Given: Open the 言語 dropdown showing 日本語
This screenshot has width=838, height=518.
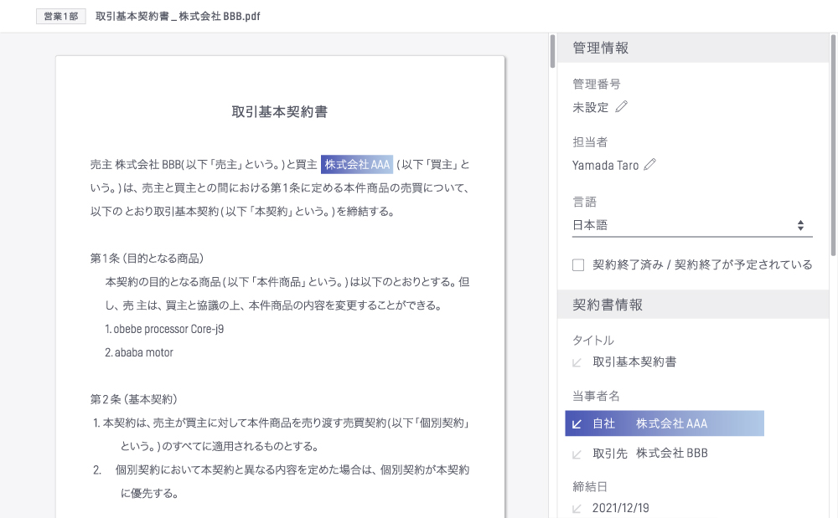Looking at the screenshot, I should coord(687,225).
